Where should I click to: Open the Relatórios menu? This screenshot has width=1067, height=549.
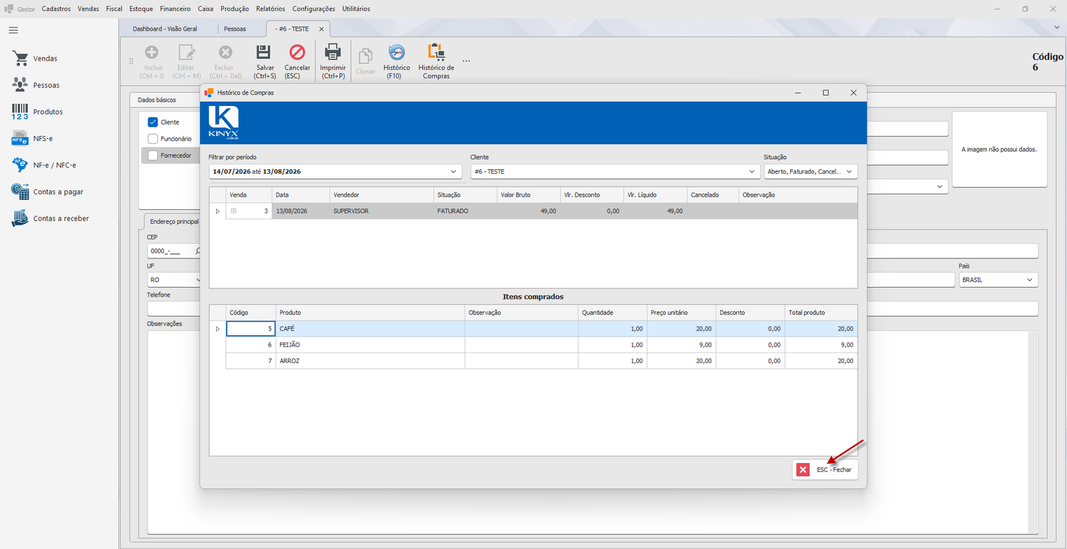click(270, 9)
